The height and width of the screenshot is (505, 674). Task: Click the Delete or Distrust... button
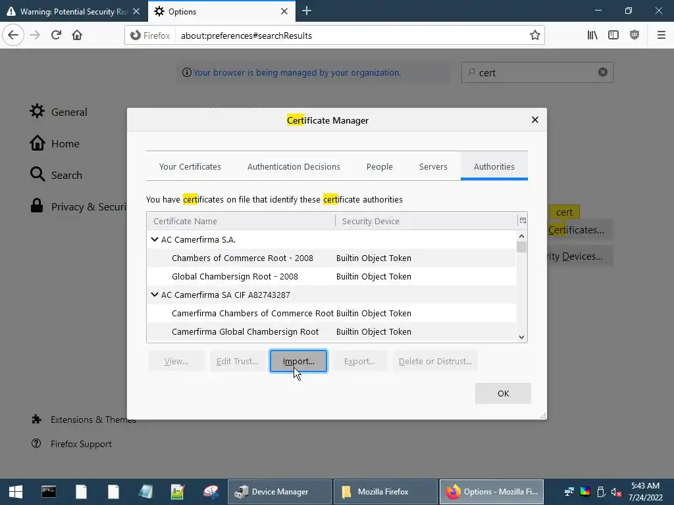point(435,361)
